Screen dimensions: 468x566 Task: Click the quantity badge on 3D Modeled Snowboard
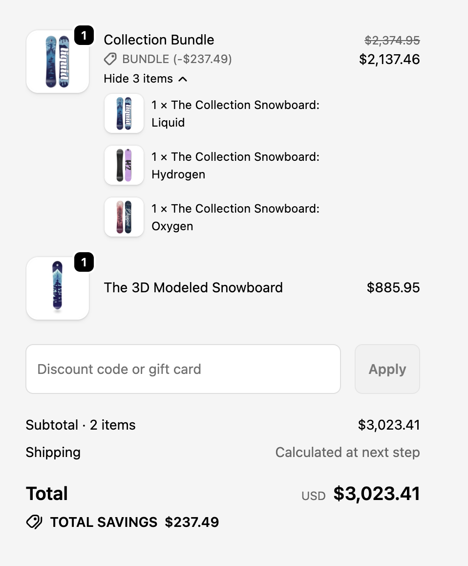(x=84, y=262)
